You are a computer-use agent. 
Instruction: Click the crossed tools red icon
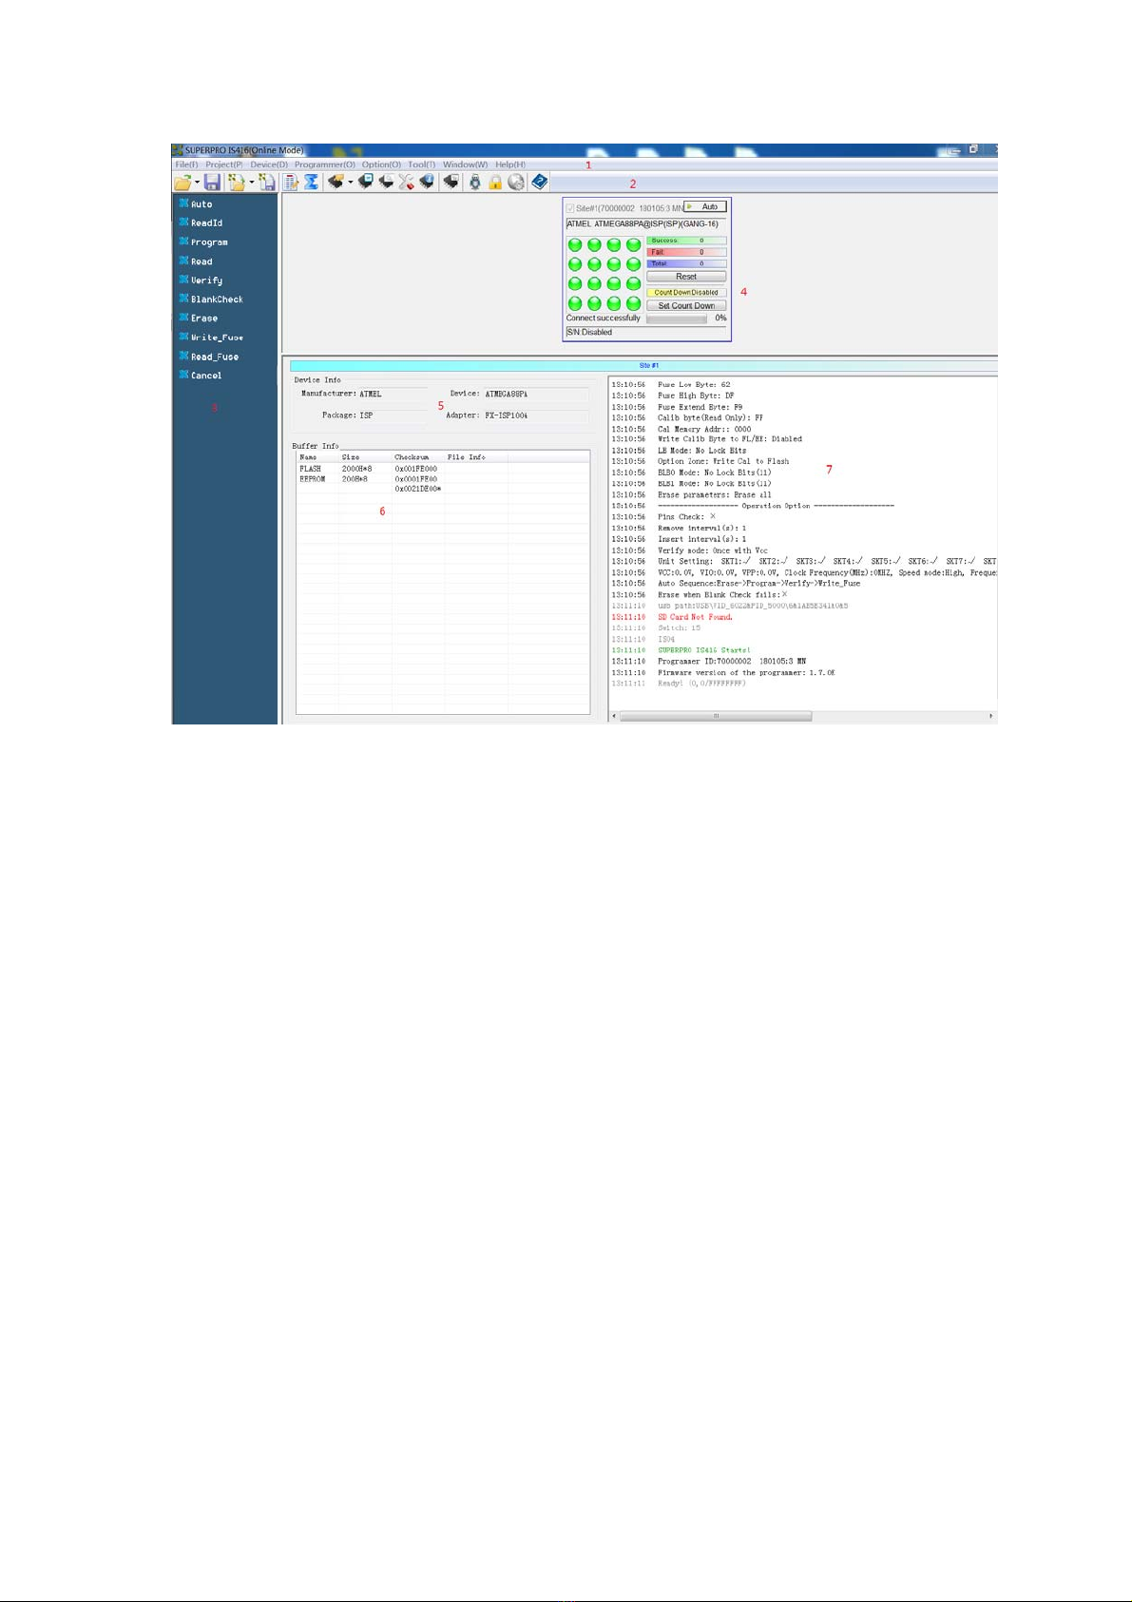pyautogui.click(x=407, y=182)
